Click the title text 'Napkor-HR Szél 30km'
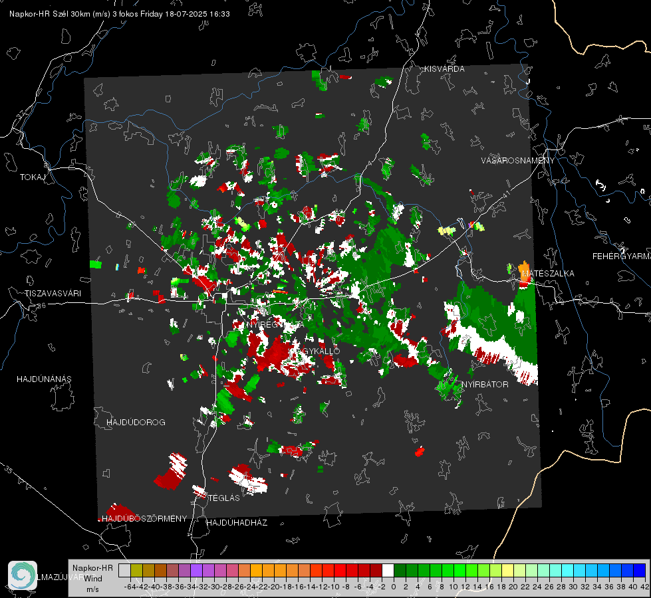The image size is (651, 598). 51,14
